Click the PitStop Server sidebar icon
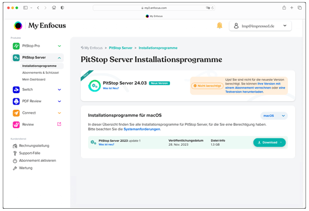Viewport: 309px width, 211px height. pyautogui.click(x=16, y=58)
